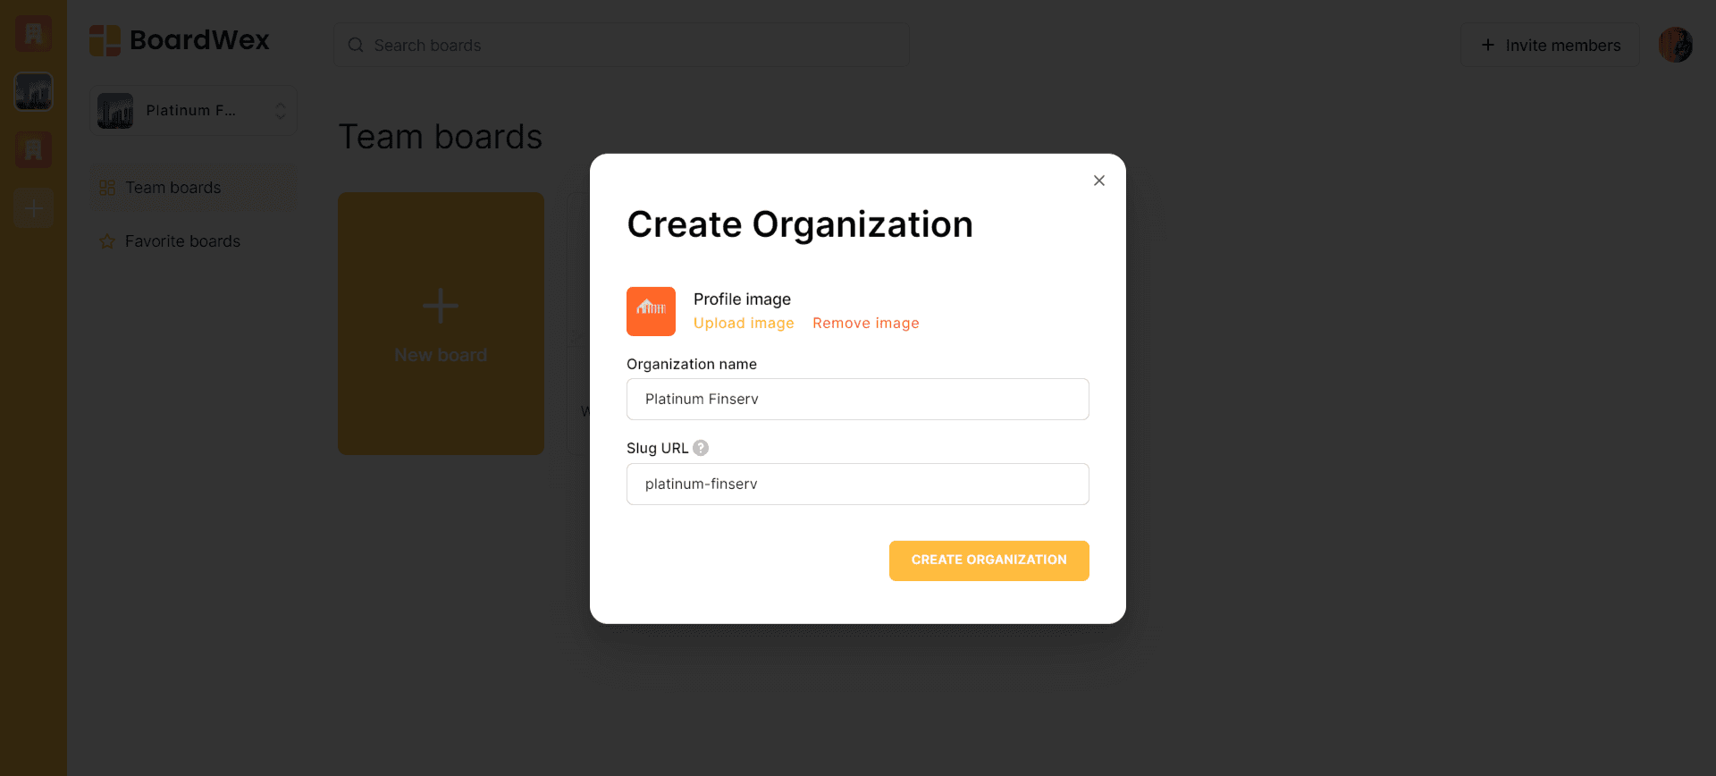Go to Favorite boards
Image resolution: width=1716 pixels, height=776 pixels.
[x=182, y=241]
